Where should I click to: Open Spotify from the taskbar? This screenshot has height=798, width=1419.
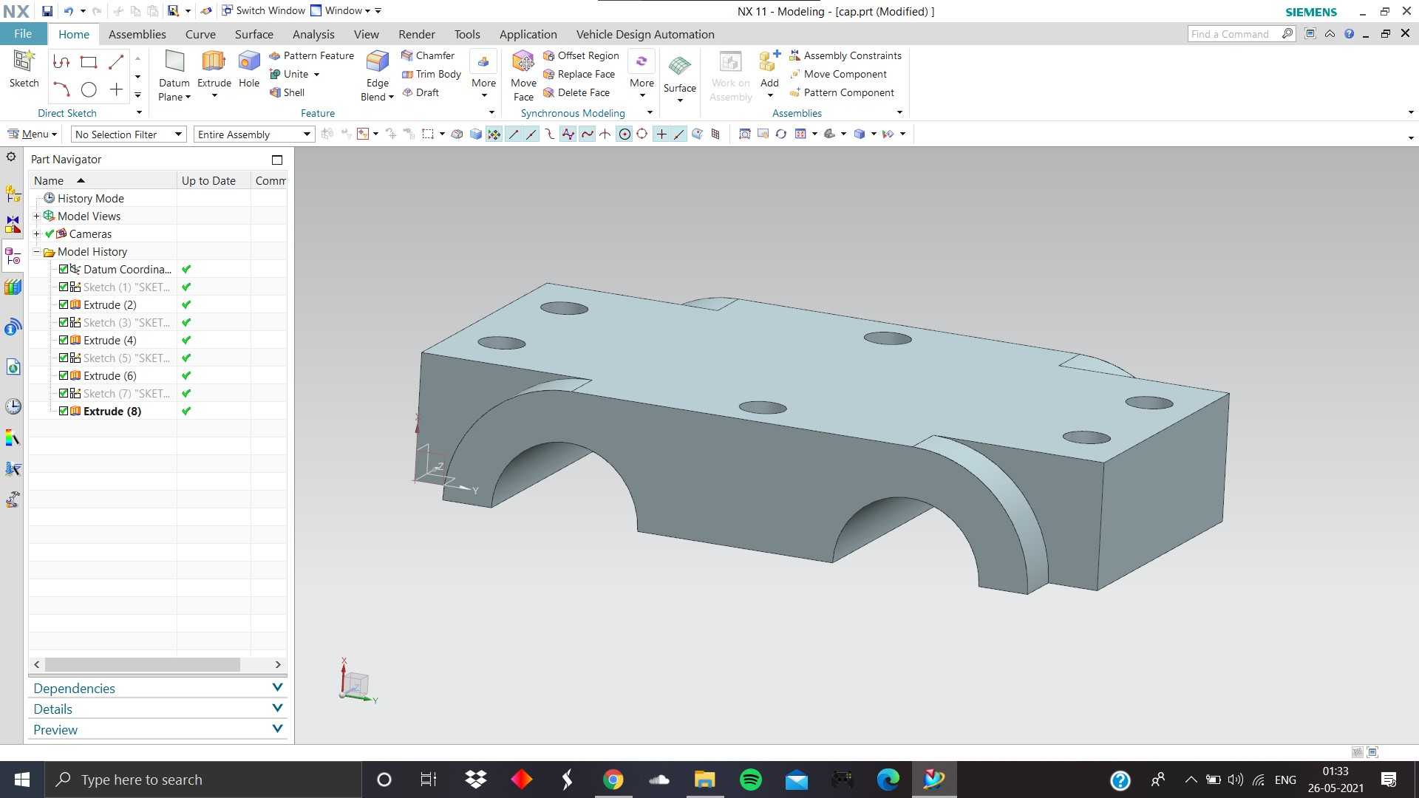pyautogui.click(x=751, y=780)
